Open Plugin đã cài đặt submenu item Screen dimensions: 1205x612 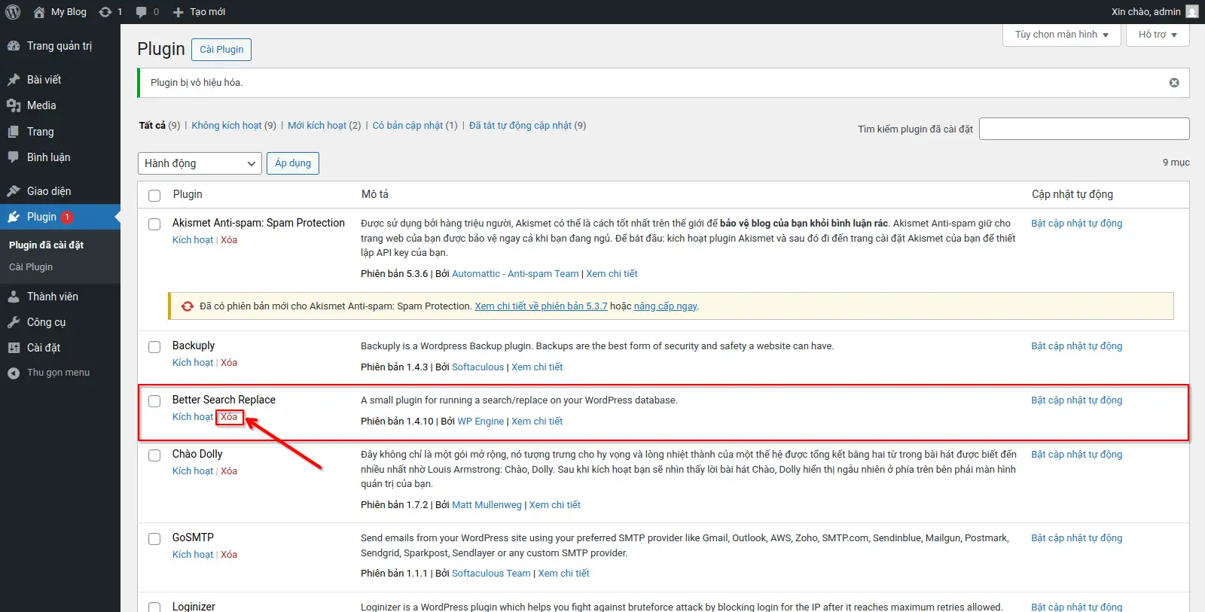[46, 245]
